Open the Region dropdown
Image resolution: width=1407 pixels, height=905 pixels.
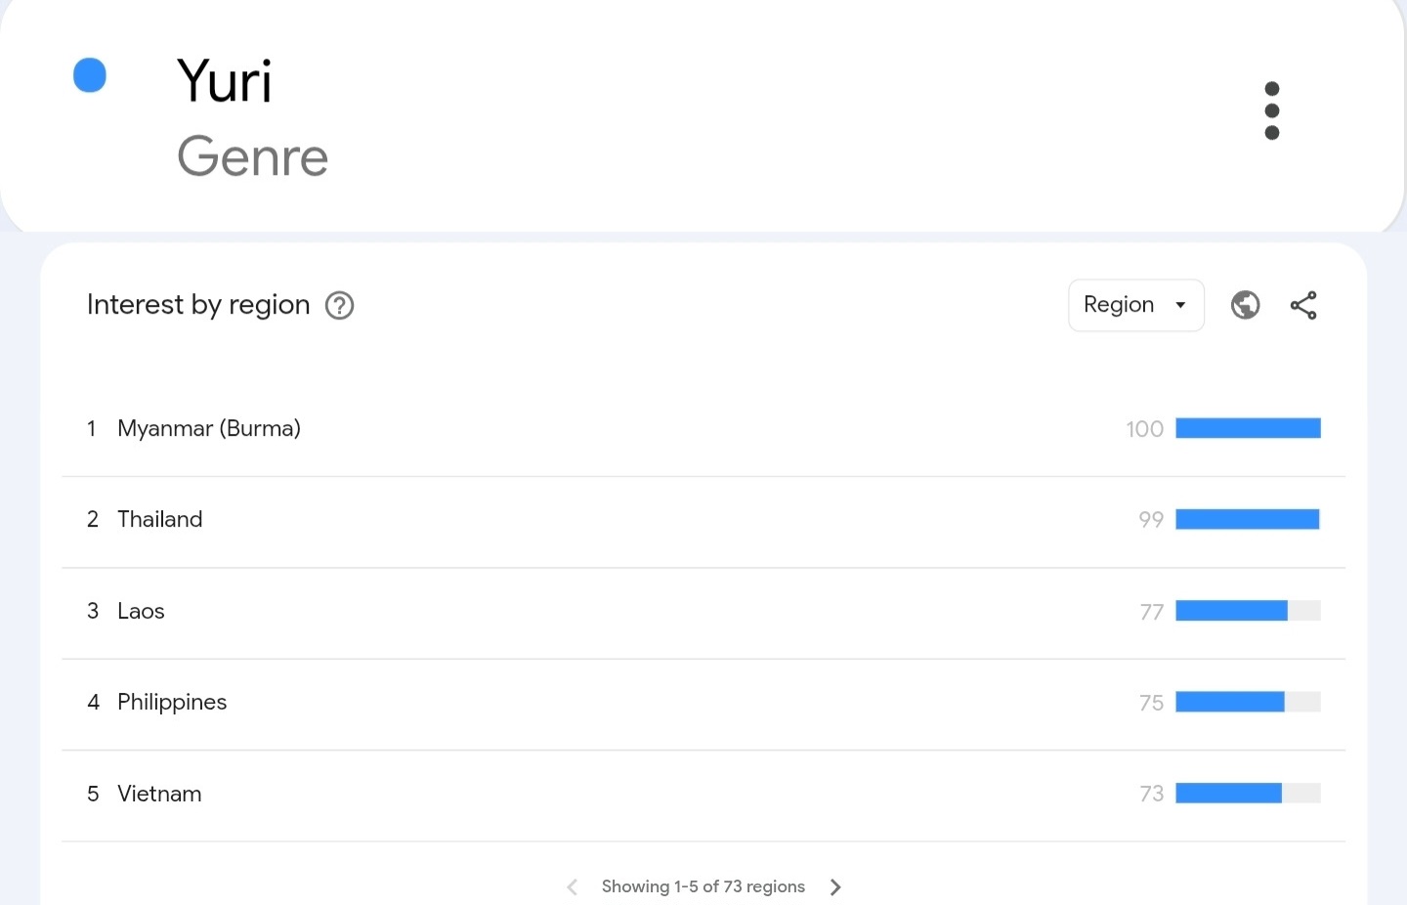pos(1136,306)
